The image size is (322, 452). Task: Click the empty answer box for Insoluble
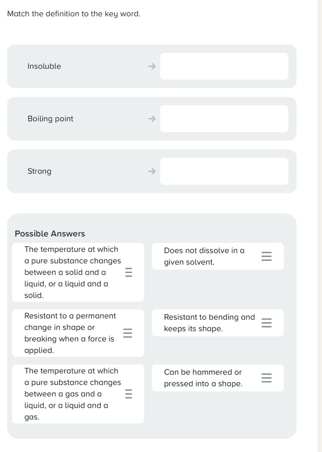(x=224, y=66)
